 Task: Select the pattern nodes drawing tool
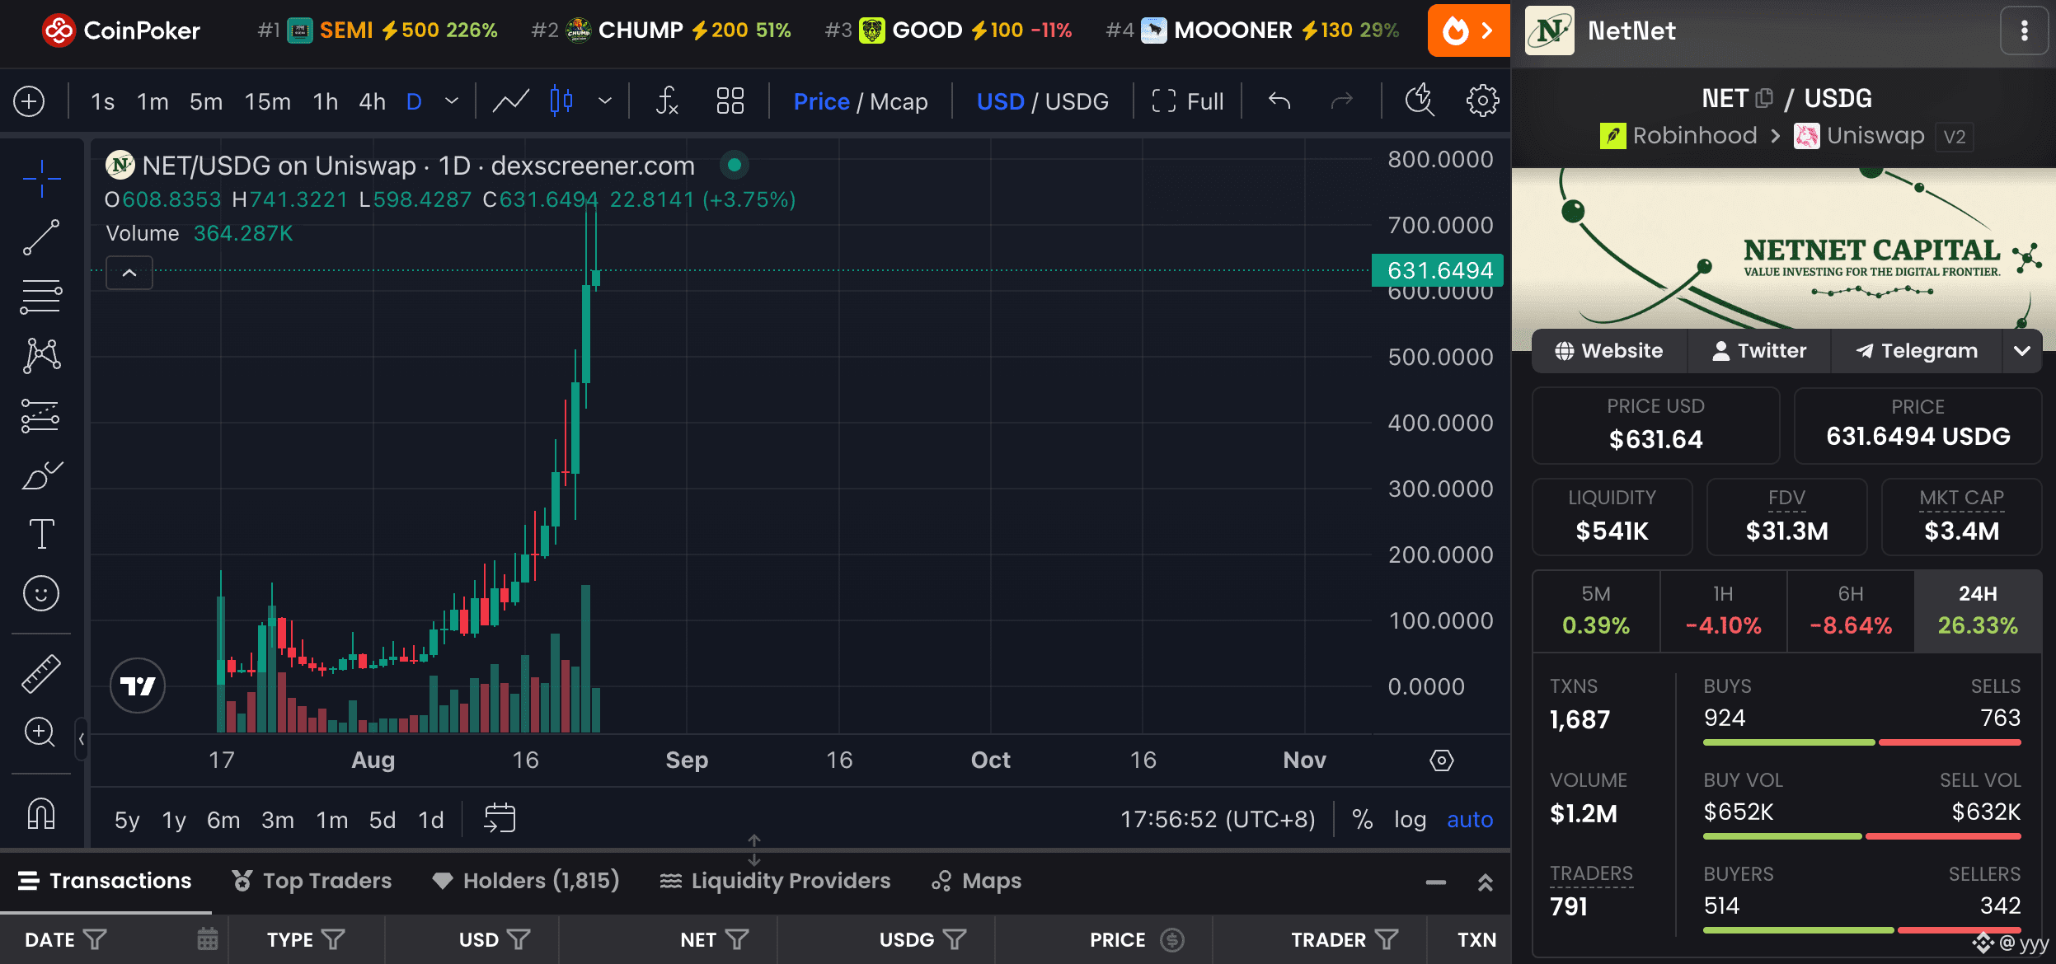[41, 356]
